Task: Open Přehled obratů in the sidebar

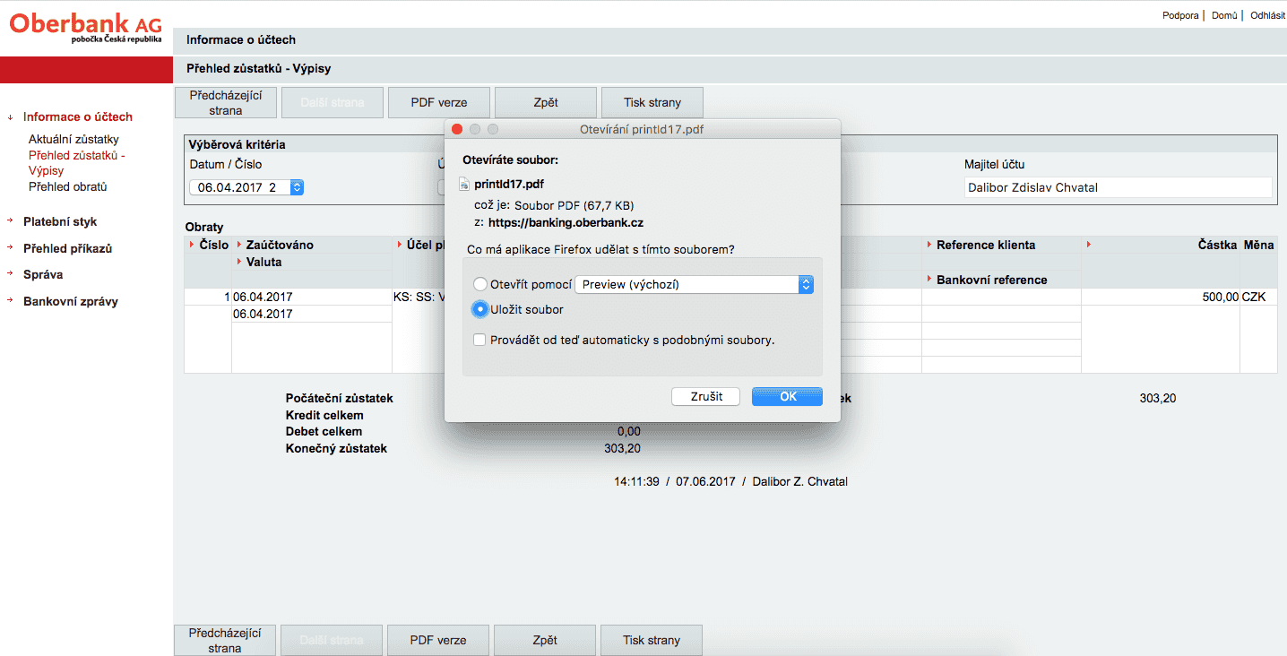Action: coord(68,187)
